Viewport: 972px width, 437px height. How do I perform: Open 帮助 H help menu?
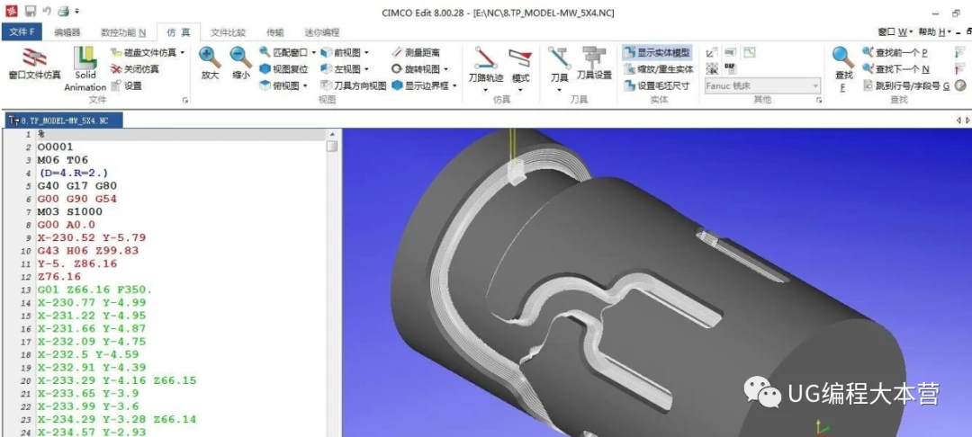[x=935, y=32]
